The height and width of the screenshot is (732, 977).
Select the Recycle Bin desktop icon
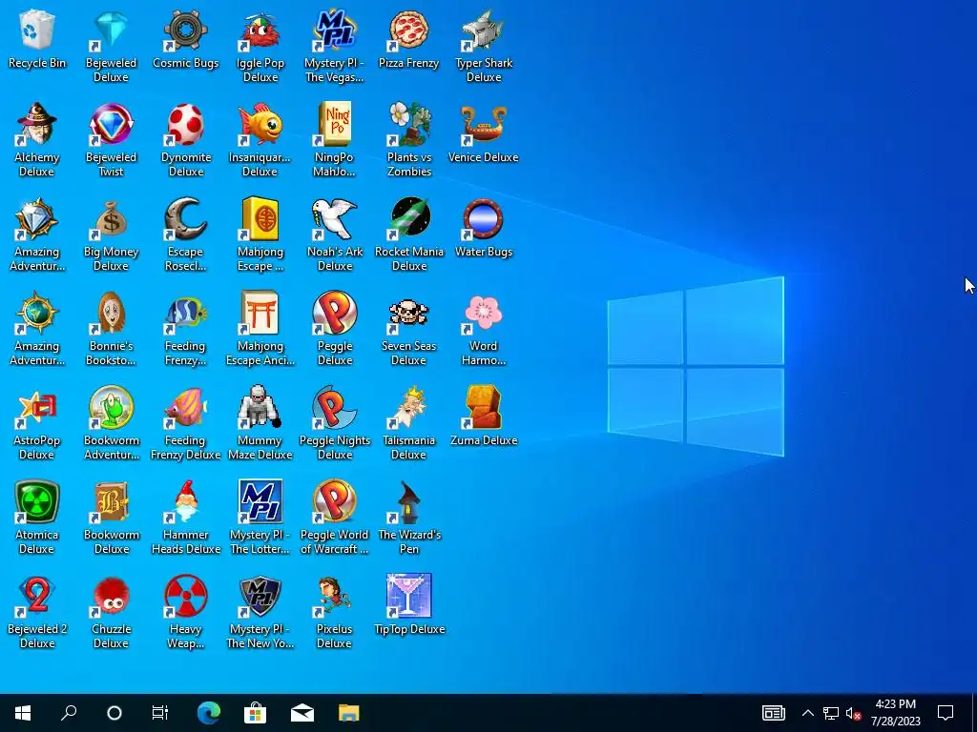point(37,30)
